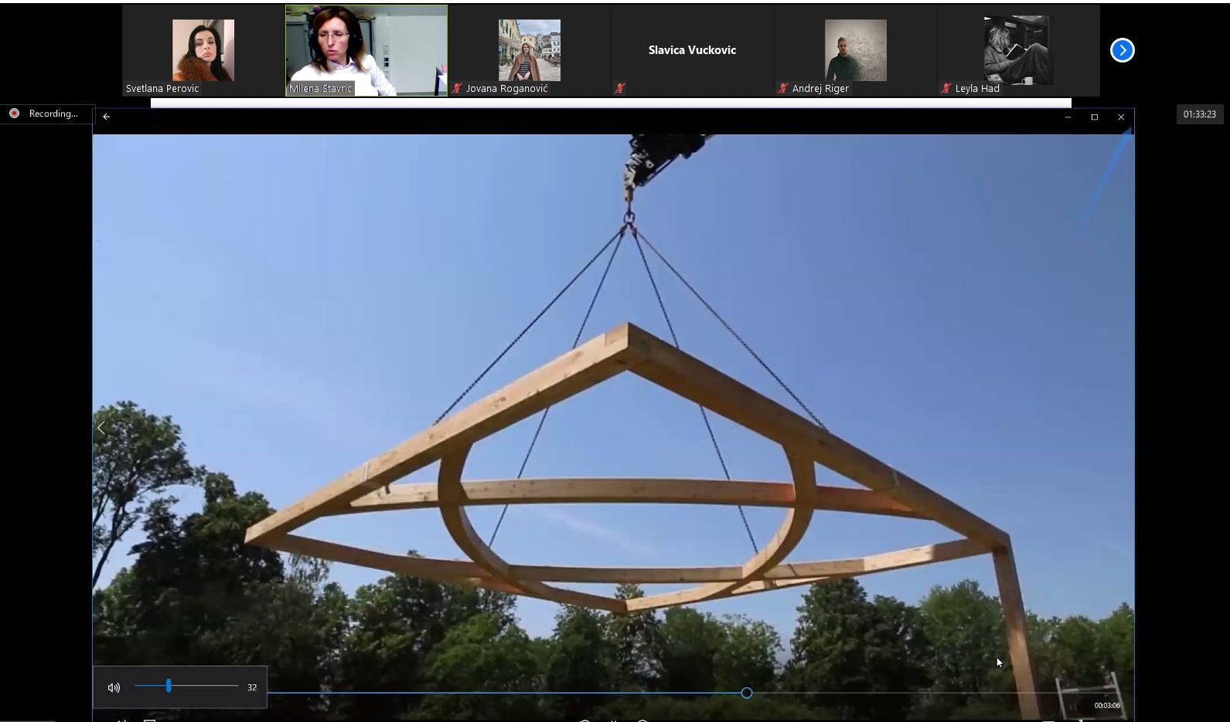The image size is (1230, 722).
Task: Select Andrej Riger's participant thumbnail
Action: point(855,50)
